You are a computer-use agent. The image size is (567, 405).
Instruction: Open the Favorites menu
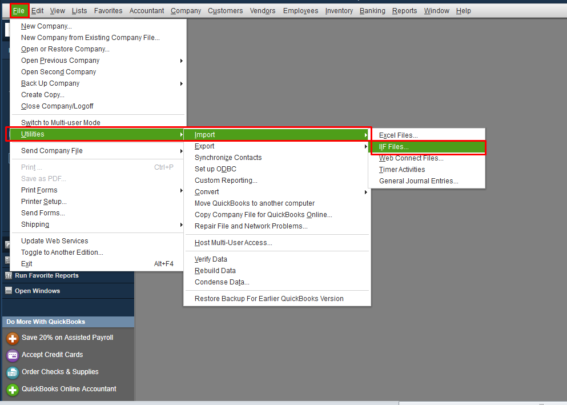pos(108,11)
